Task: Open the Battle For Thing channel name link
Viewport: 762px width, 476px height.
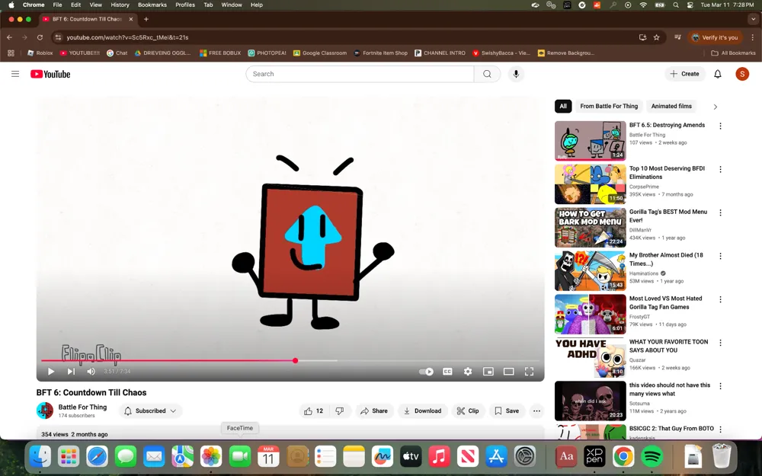Action: (82, 407)
